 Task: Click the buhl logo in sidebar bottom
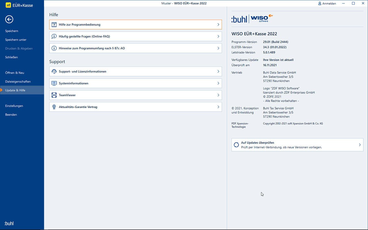(9, 223)
